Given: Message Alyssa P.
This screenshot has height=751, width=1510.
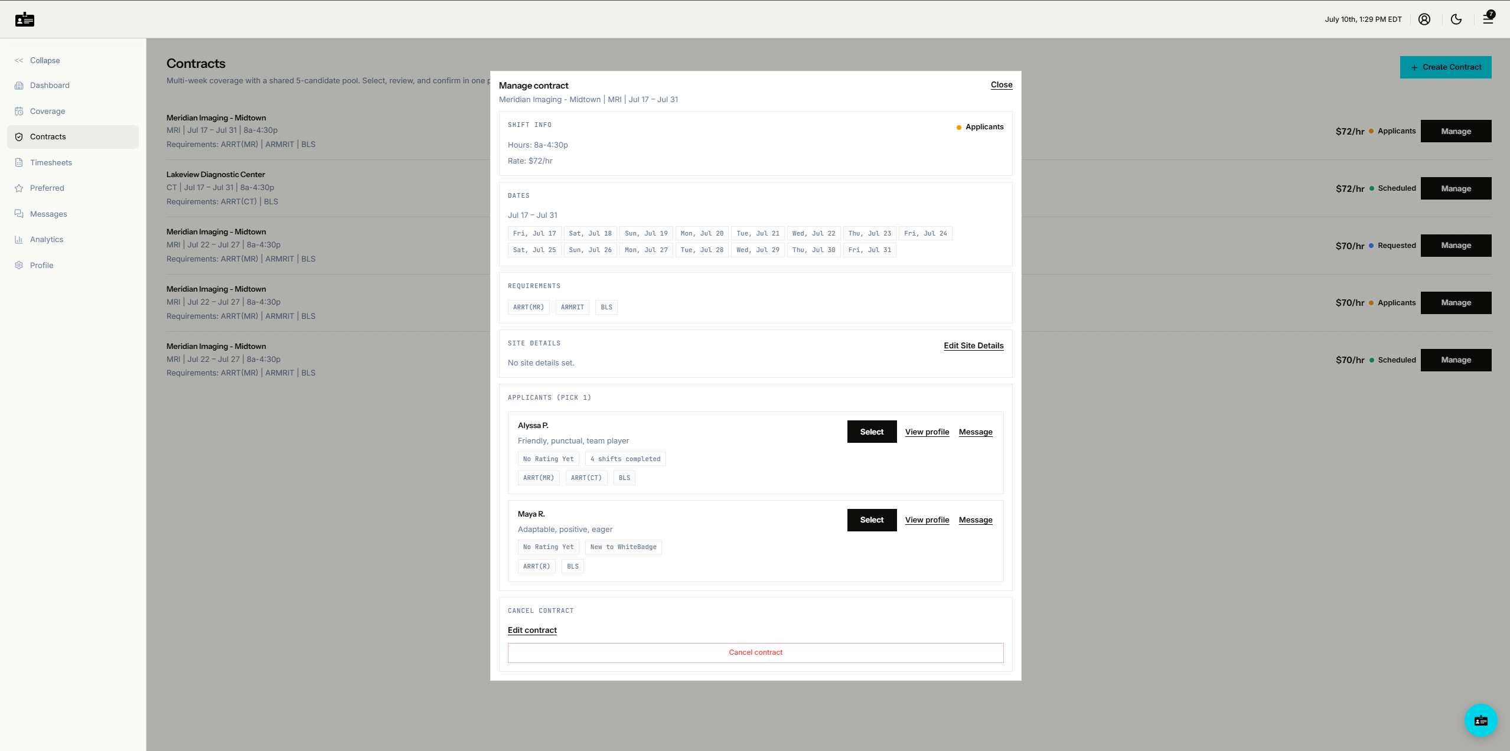Looking at the screenshot, I should click(x=976, y=432).
